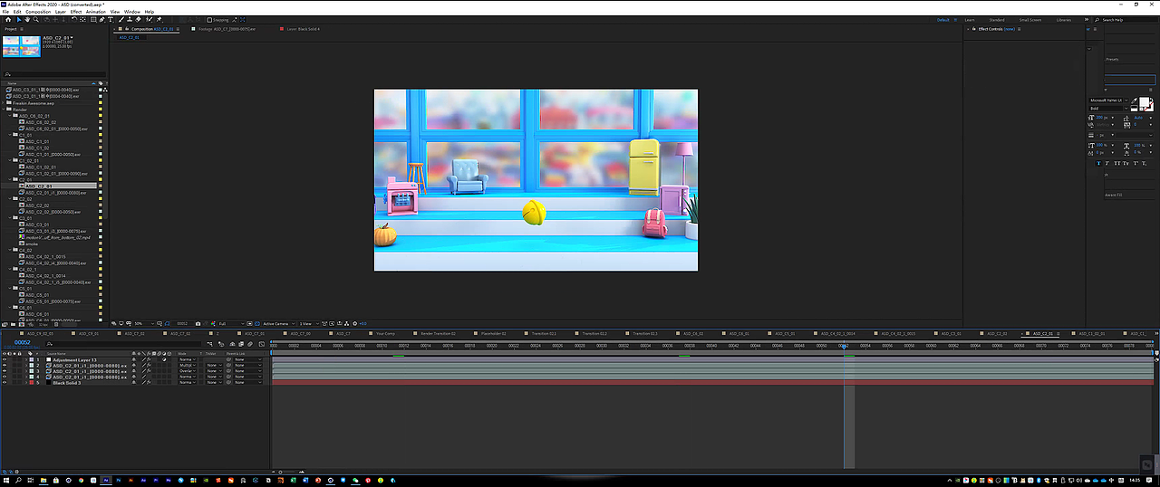Hide Adjustment Layer 13 with its eye toggle

5,359
